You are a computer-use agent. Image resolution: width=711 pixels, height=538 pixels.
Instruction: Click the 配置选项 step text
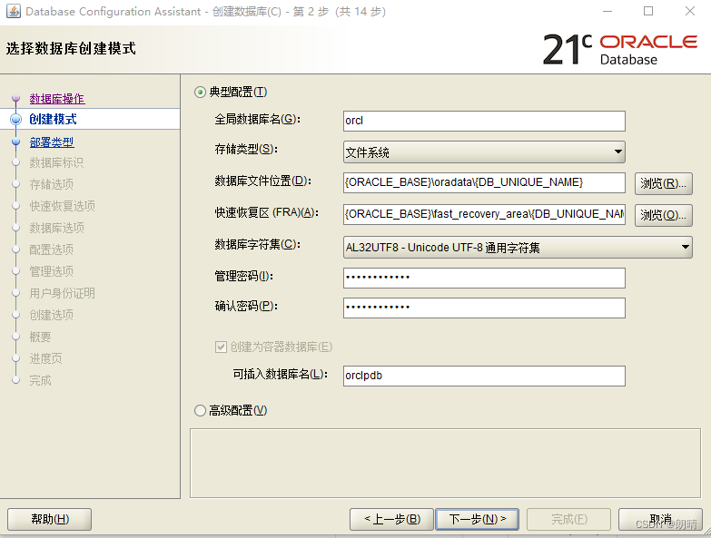tap(51, 249)
